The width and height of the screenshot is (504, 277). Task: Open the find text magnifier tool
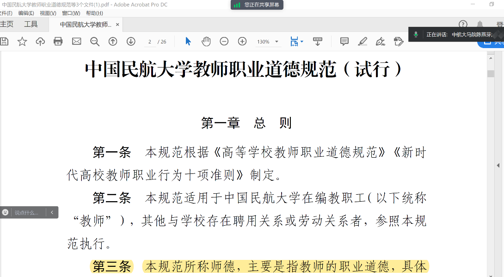pos(95,42)
